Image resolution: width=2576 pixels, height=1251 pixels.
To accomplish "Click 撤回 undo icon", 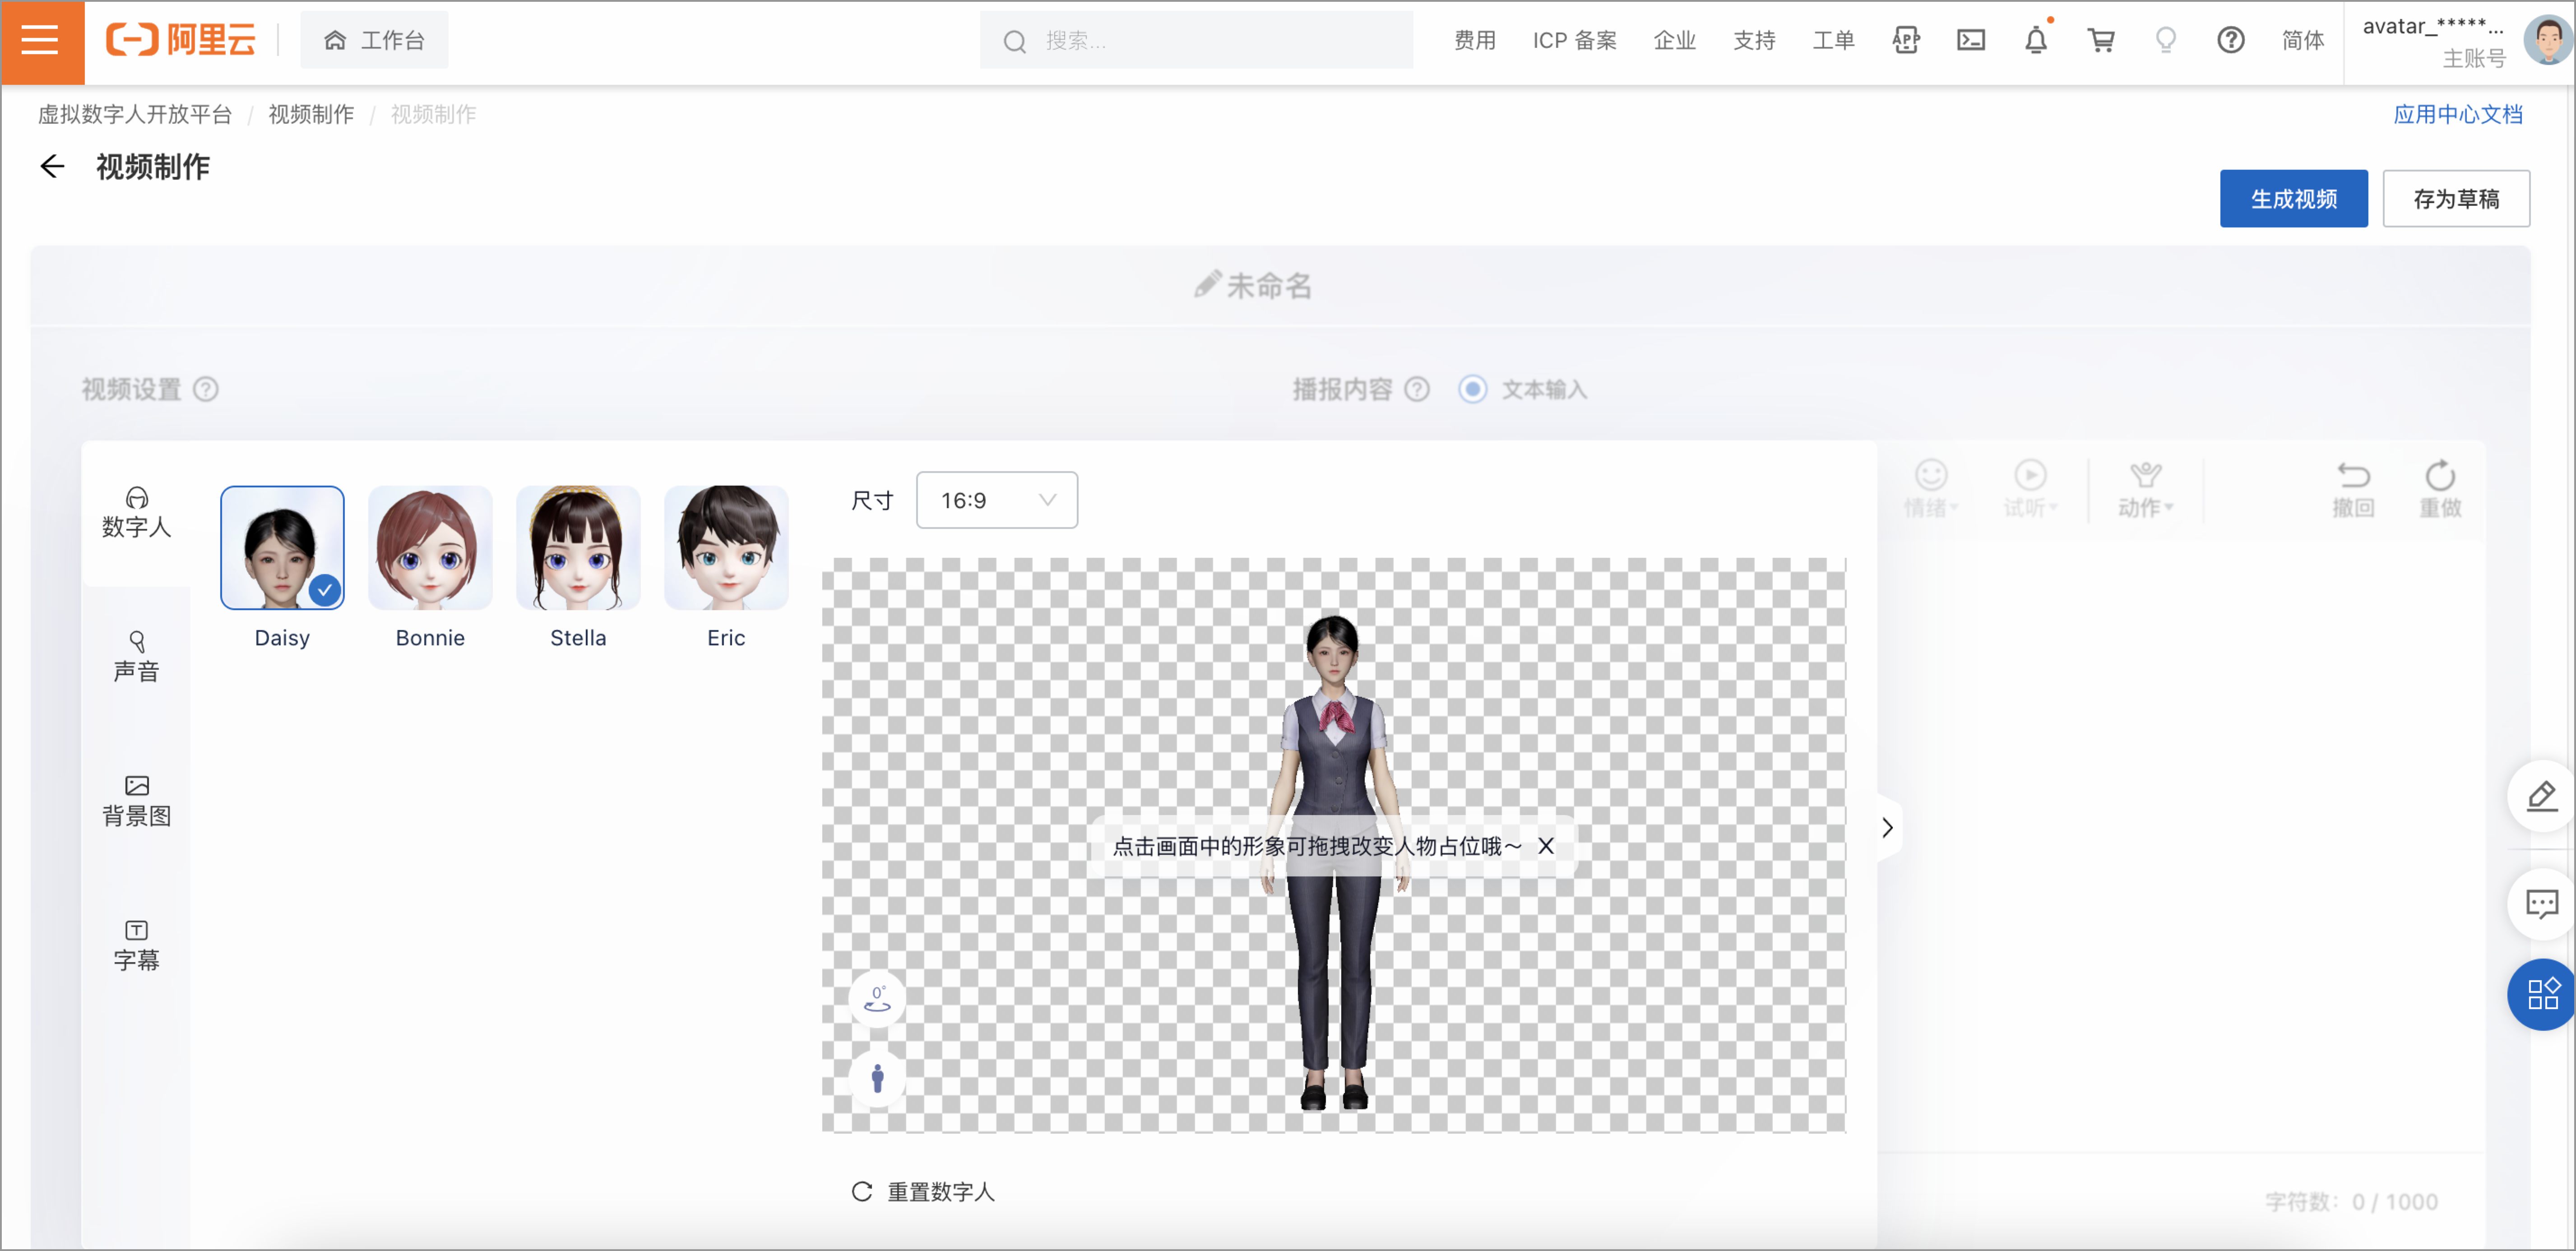I will 2353,490.
